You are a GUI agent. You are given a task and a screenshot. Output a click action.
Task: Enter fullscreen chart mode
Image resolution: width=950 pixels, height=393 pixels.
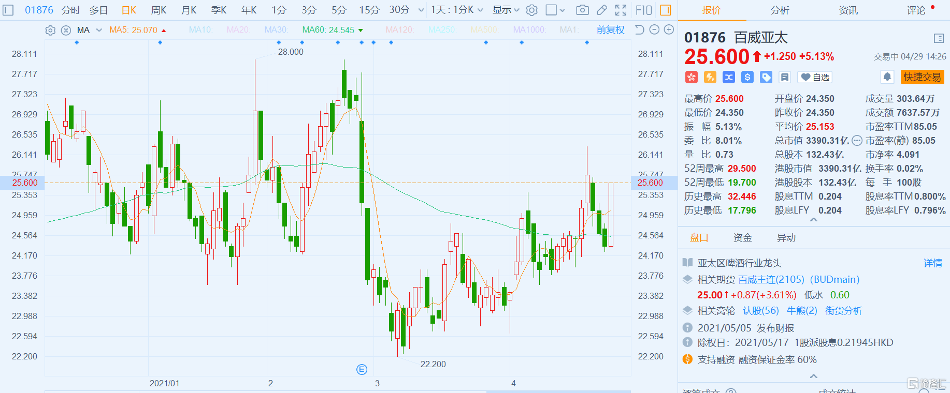[621, 10]
